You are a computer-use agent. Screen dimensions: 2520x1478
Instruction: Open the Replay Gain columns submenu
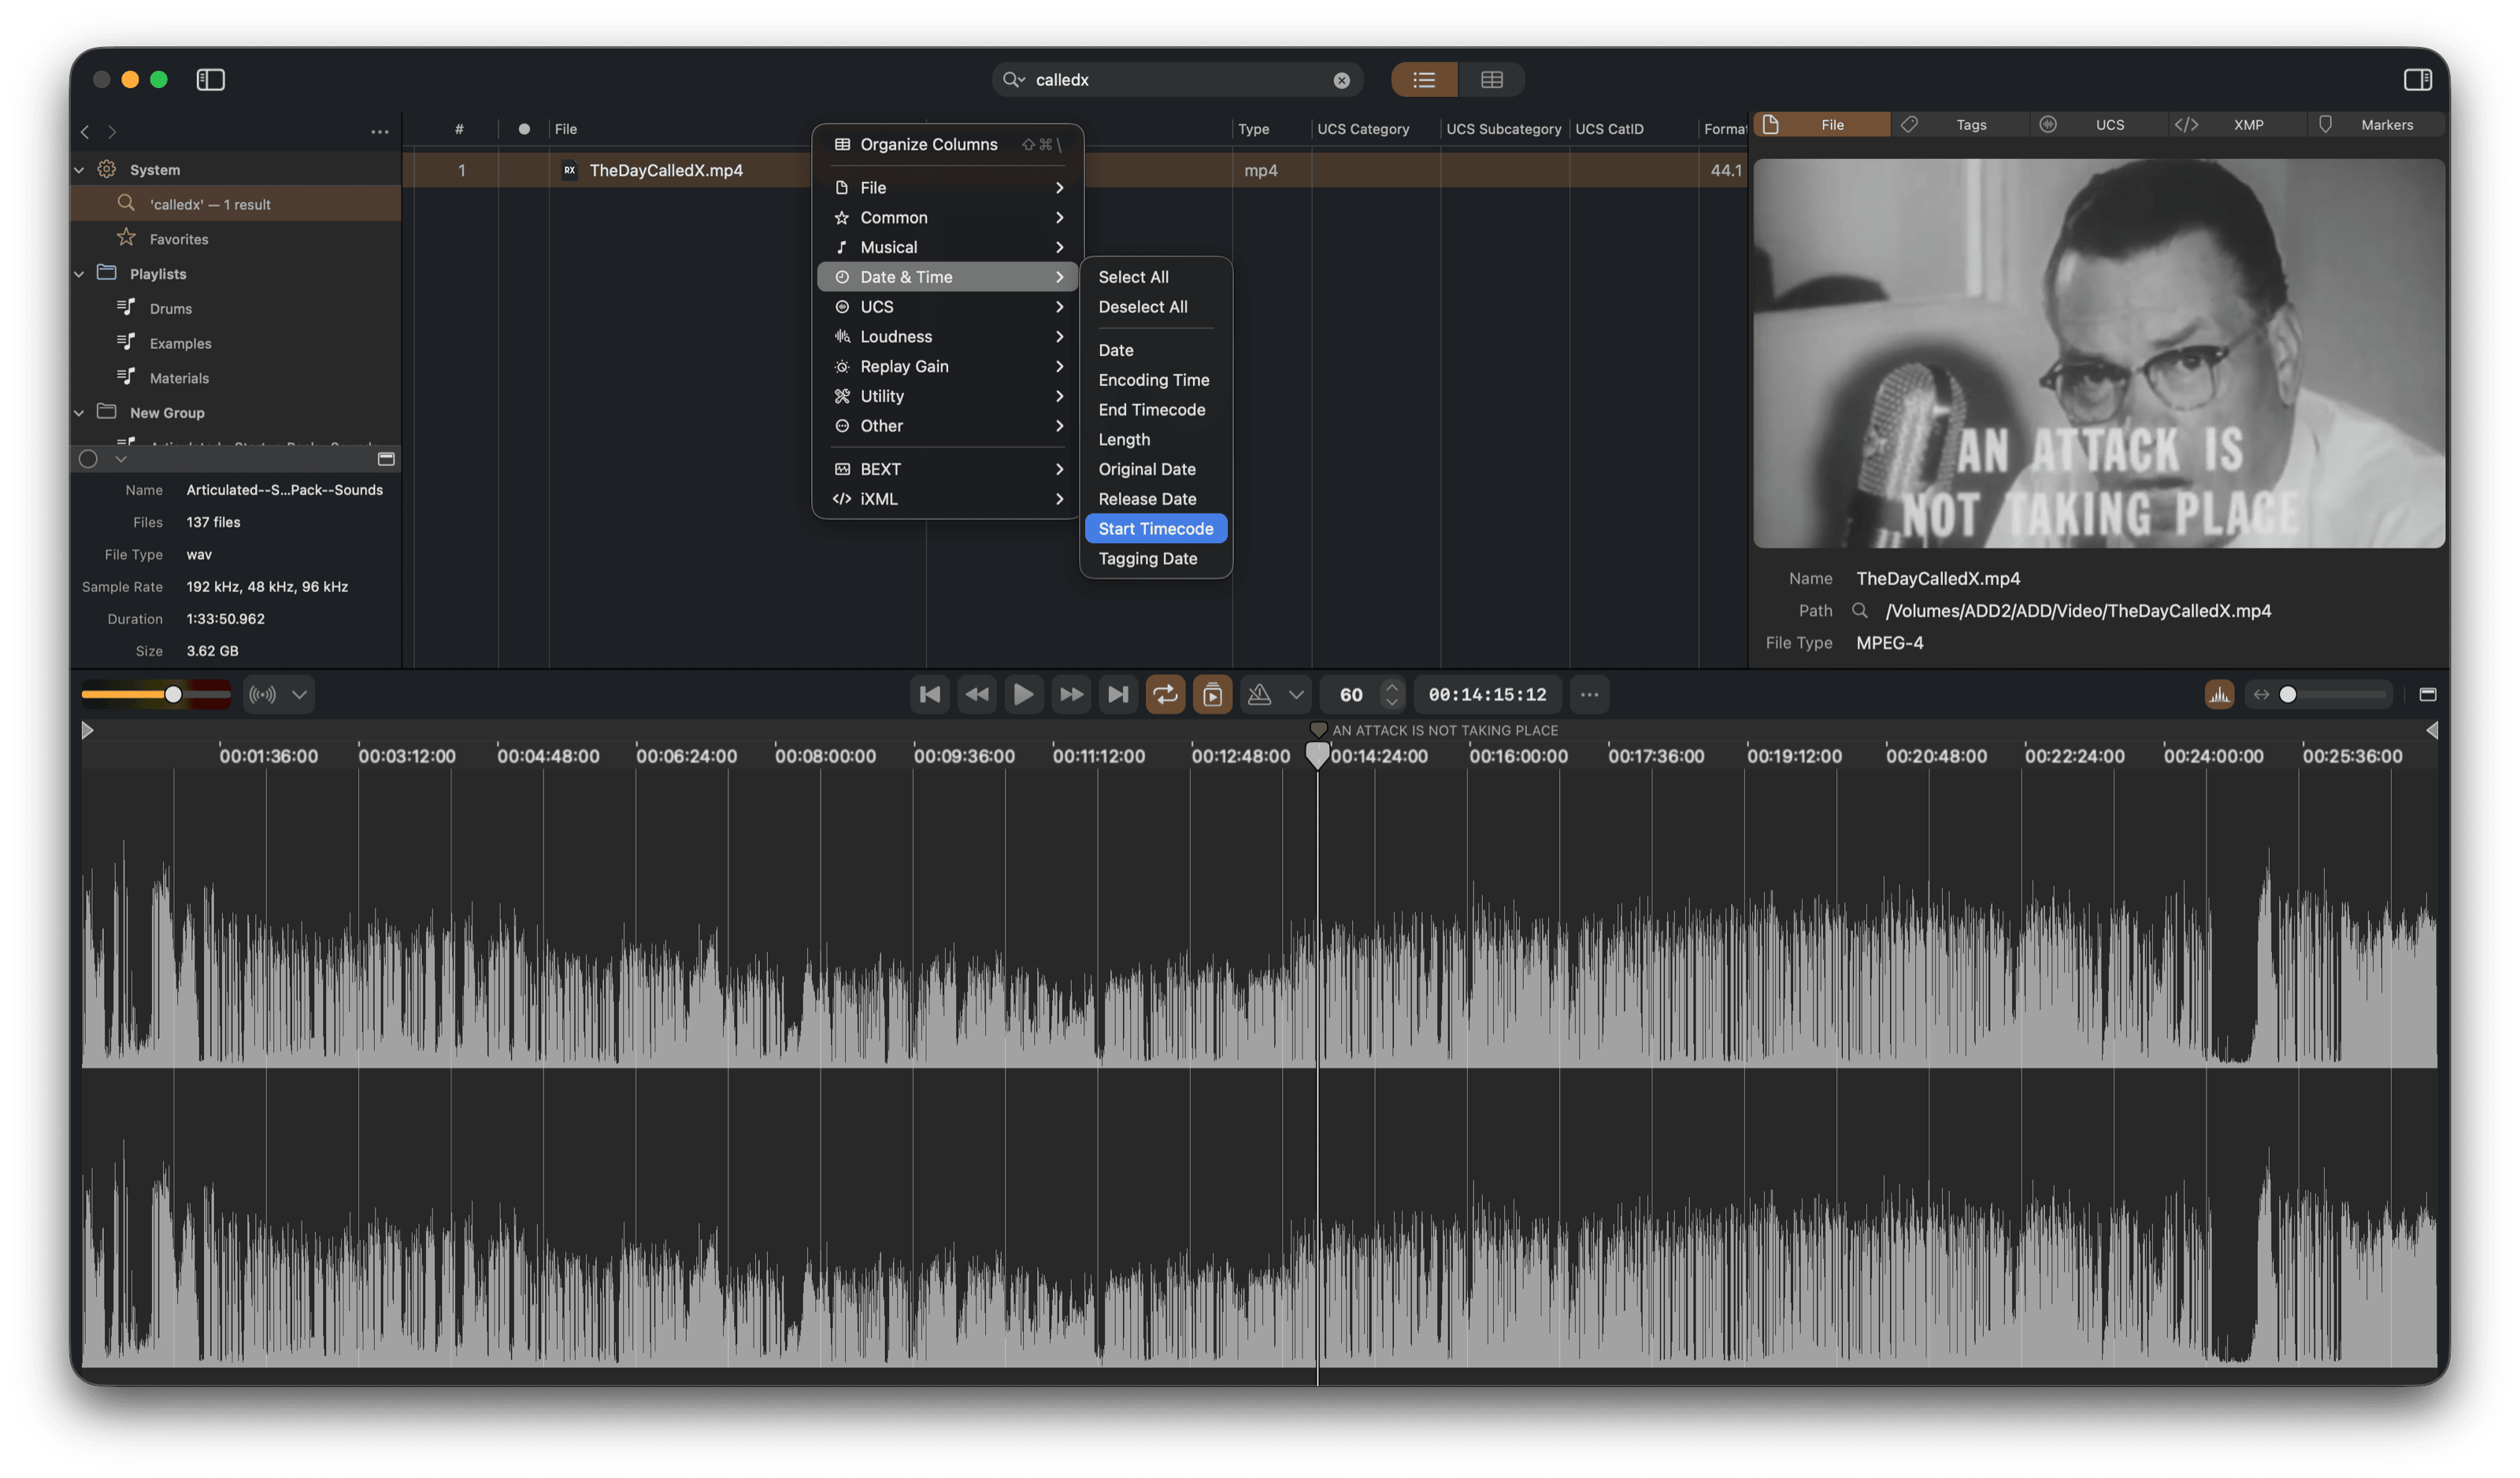point(947,366)
